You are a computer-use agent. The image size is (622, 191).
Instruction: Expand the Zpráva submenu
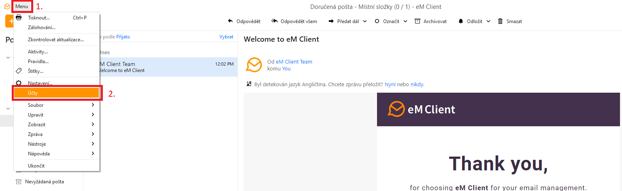tap(57, 134)
